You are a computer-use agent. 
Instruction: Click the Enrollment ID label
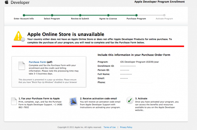coord(106,66)
